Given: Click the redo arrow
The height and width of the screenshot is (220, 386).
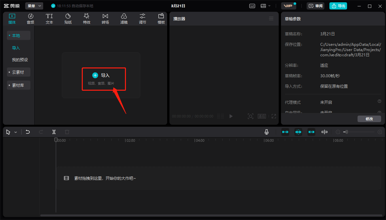Looking at the screenshot, I should point(41,132).
